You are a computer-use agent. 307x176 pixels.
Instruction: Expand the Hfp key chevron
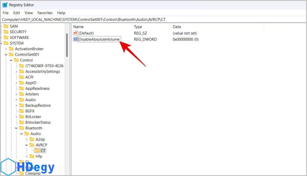[27, 156]
